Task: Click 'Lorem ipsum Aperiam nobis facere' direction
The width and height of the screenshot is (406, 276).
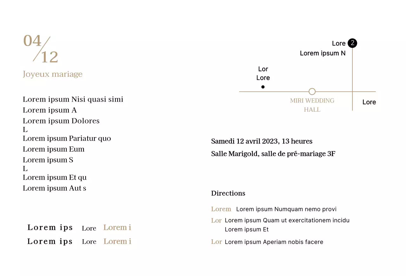Action: coord(274,242)
